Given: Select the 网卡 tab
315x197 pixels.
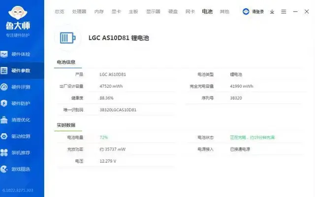Looking at the screenshot, I should tap(190, 12).
